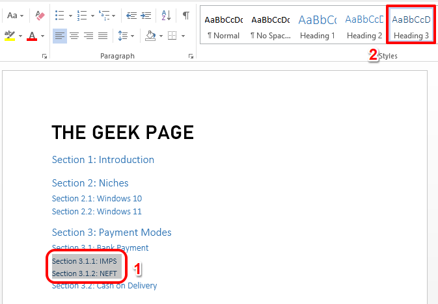The image size is (438, 304).
Task: Apply shading with paint bucket icon
Action: point(150,36)
